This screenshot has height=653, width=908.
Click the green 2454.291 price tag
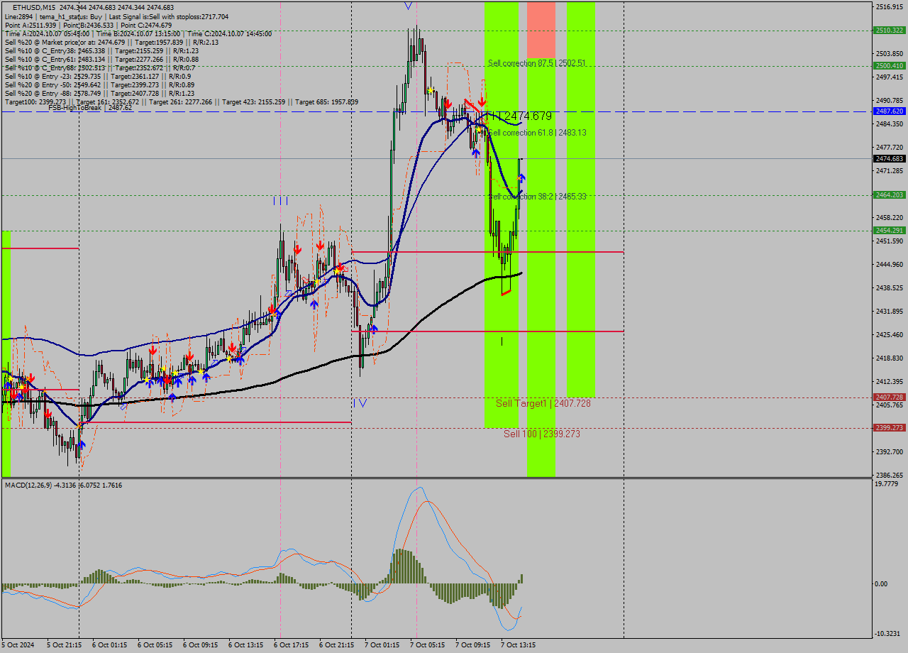pyautogui.click(x=890, y=230)
